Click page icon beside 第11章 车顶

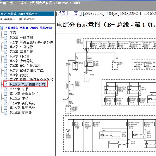(x=6, y=89)
